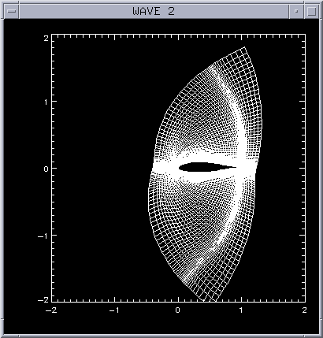This screenshot has width=323, height=338.
Task: Click the y-axis label 1
Action: pyautogui.click(x=46, y=102)
